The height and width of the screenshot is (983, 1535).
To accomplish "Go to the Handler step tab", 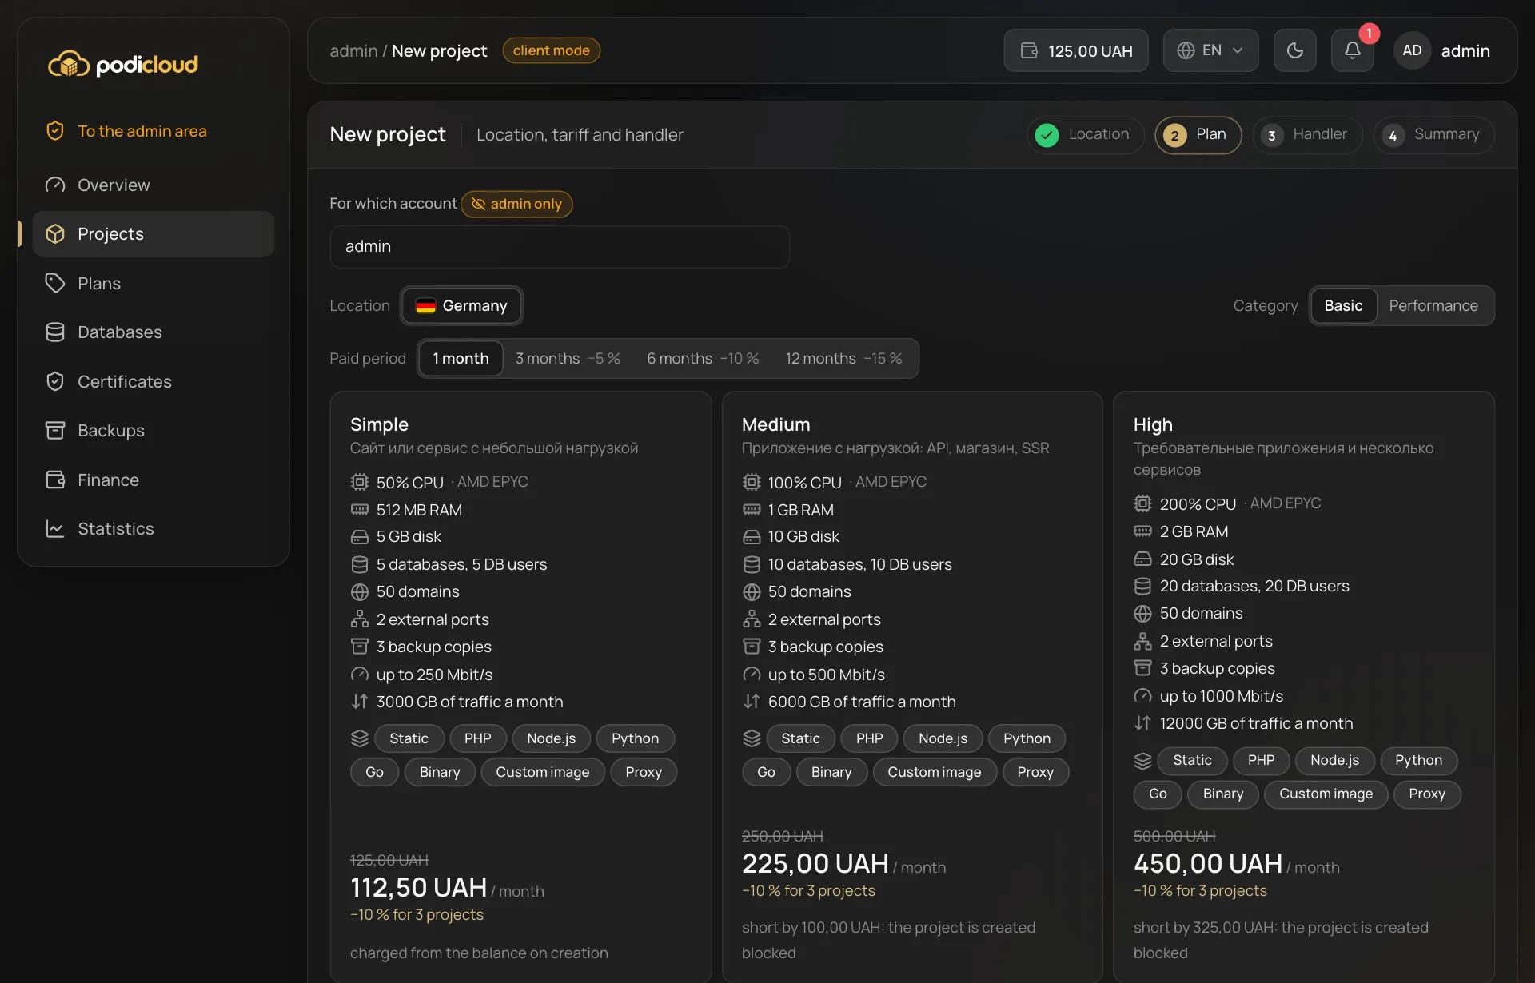I will click(1307, 134).
